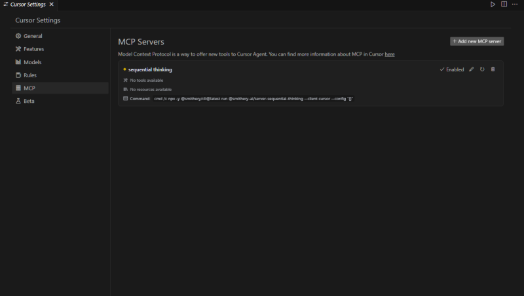Click the terminal icon beside Command
This screenshot has width=524, height=296.
(126, 98)
